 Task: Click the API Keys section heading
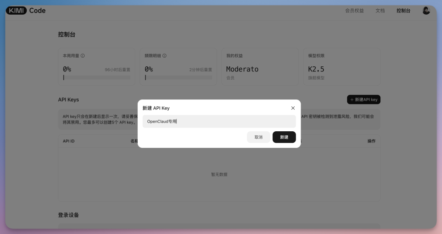[69, 99]
